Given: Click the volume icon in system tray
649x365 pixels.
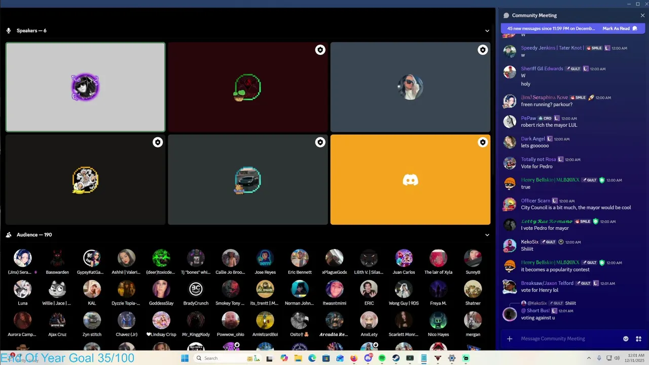Looking at the screenshot, I should (617, 358).
